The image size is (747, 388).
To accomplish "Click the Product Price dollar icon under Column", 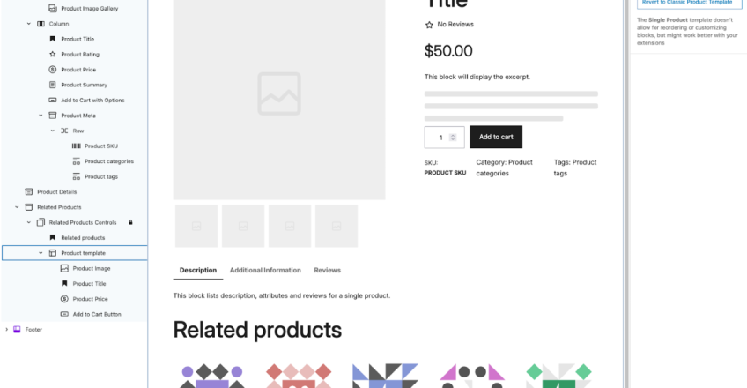I will (x=53, y=70).
